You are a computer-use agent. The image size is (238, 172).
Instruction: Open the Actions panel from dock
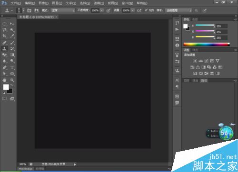177,29
